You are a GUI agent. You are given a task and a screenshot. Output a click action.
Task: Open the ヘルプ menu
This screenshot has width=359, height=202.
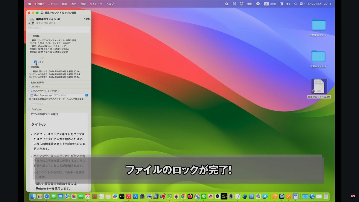point(110,4)
